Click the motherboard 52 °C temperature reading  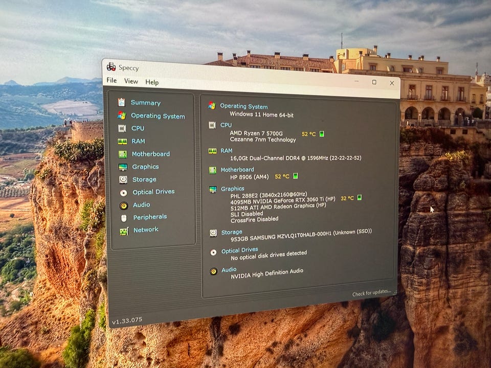tap(282, 176)
